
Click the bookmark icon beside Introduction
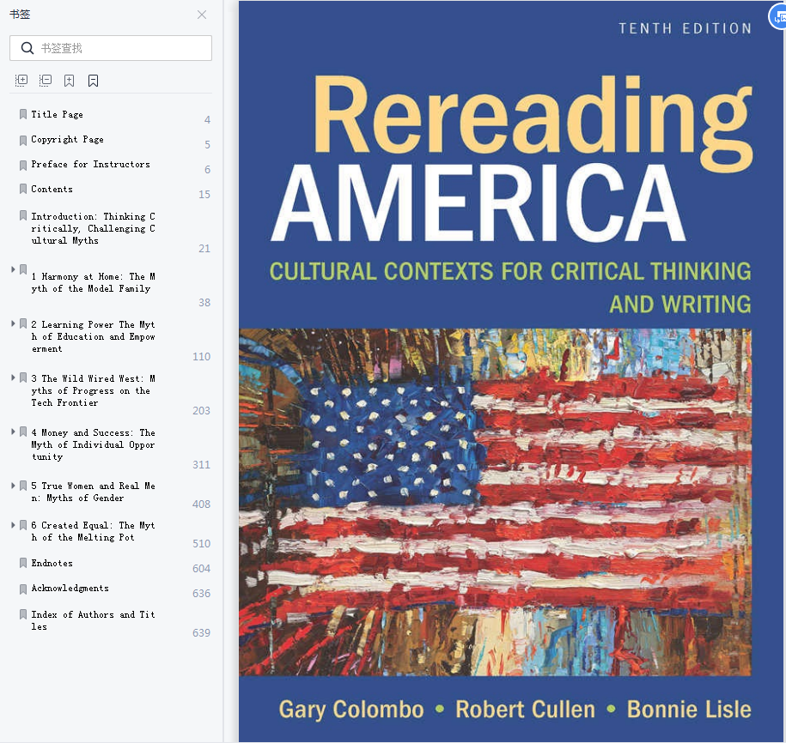click(x=23, y=215)
